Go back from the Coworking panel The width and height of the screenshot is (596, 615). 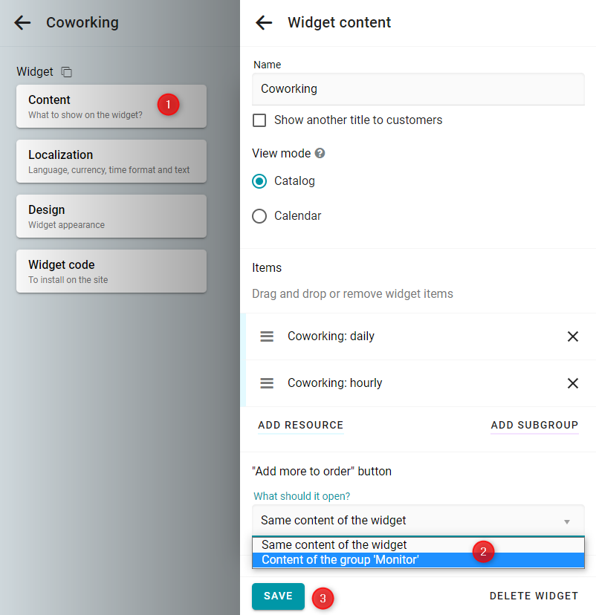(x=22, y=23)
